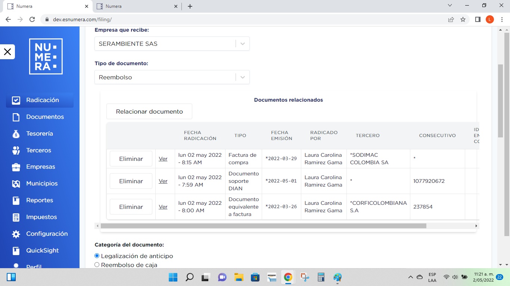Click the Terceros people icon

(16, 150)
